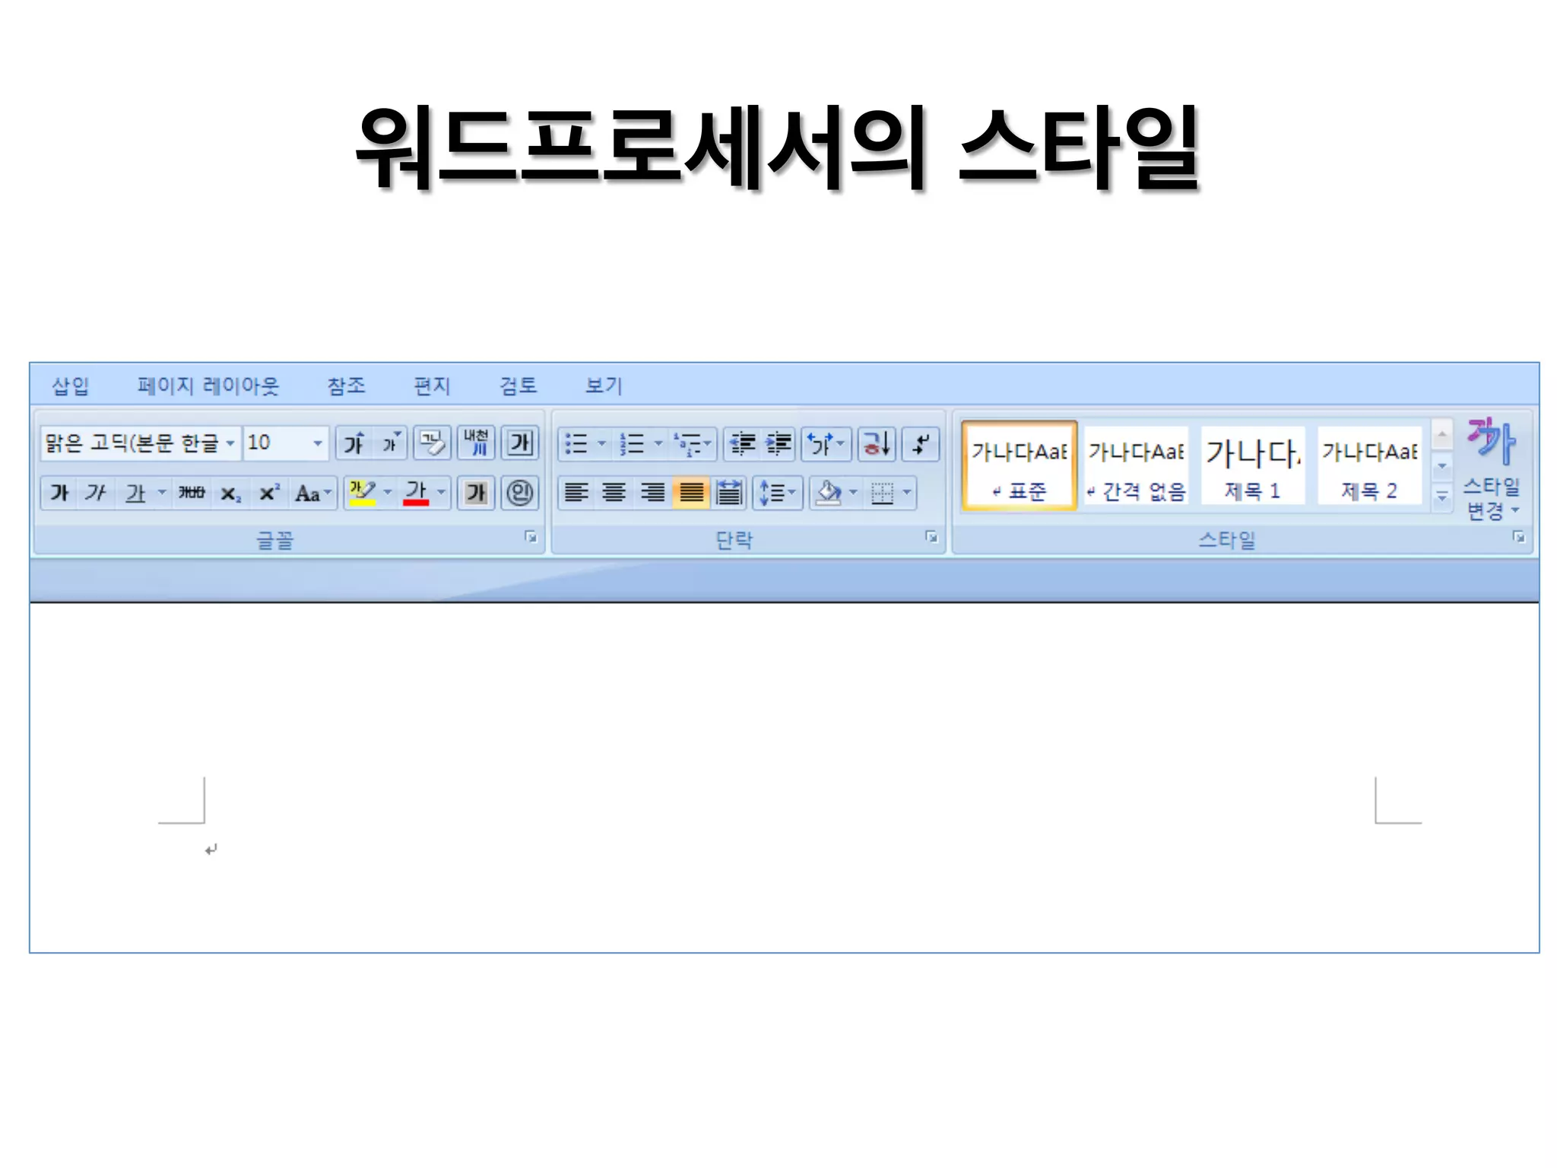Open 스타일 변경 menu

(x=1492, y=468)
